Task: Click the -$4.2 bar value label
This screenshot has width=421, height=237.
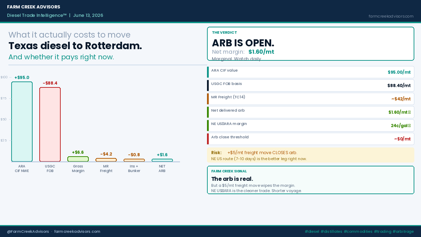Action: [106, 154]
